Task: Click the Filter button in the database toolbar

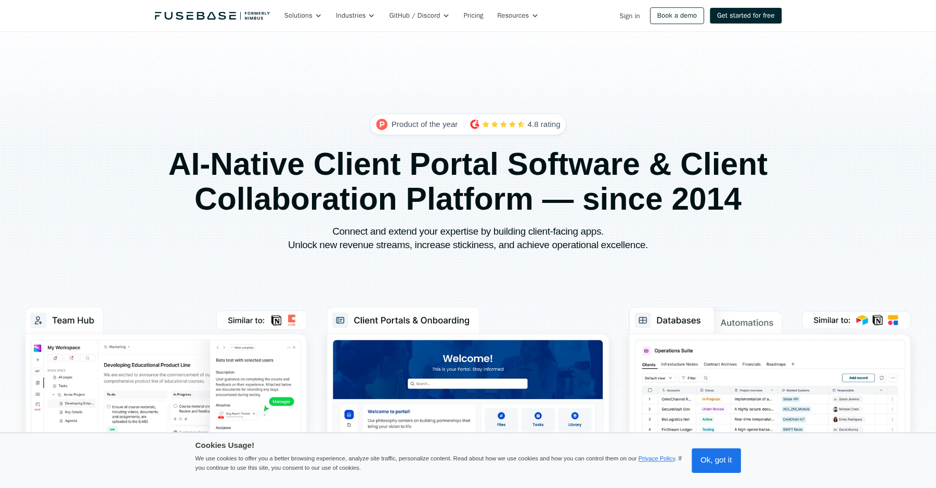Action: [688, 378]
